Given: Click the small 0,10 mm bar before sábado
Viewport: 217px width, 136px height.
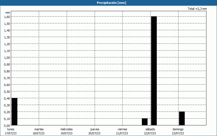Looking at the screenshot, I should tap(145, 122).
